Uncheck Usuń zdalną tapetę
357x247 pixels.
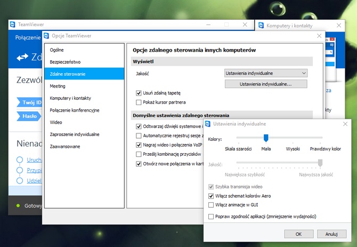click(x=139, y=93)
